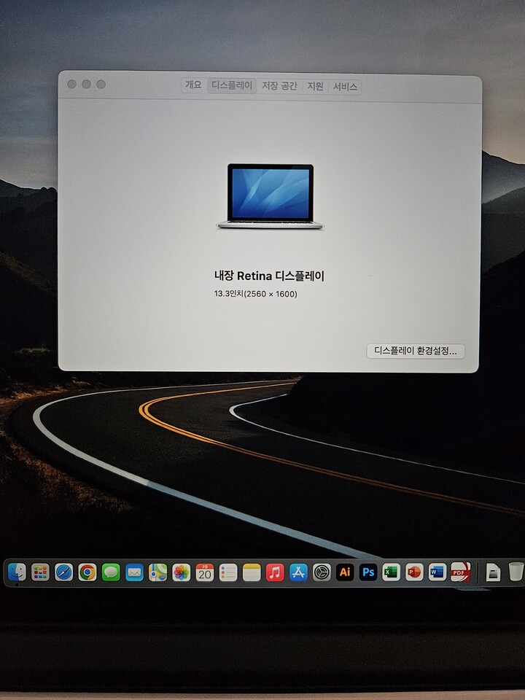Open the App Store

pyautogui.click(x=298, y=572)
